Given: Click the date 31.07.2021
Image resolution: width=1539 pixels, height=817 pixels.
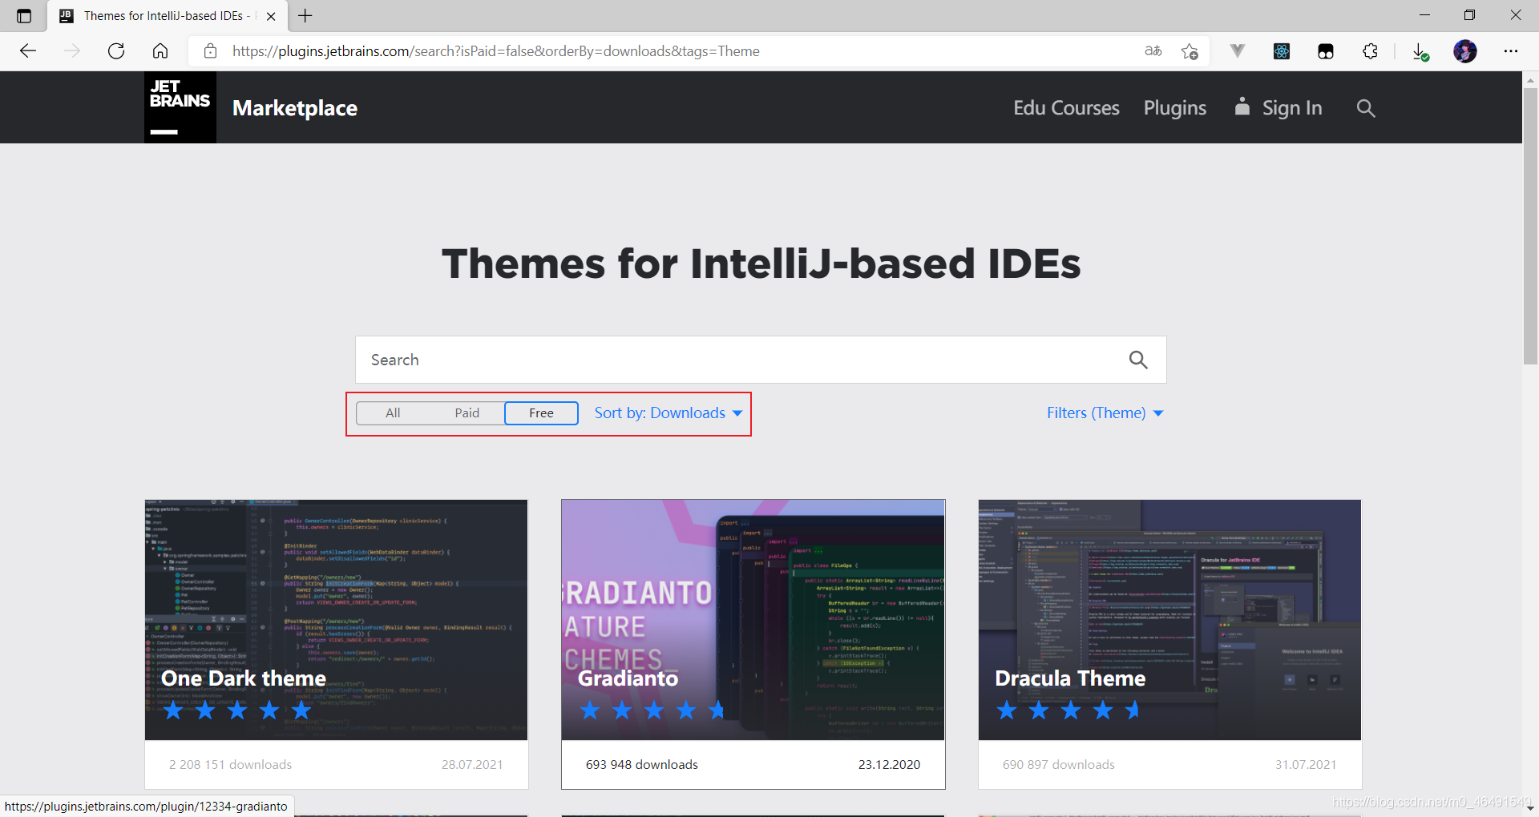Looking at the screenshot, I should 1306,765.
